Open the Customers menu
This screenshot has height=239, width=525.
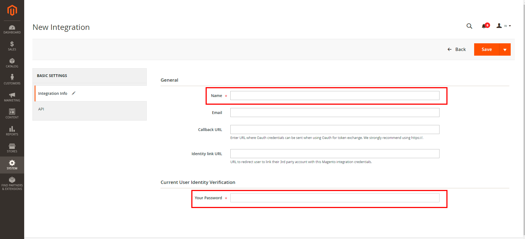coord(12,80)
